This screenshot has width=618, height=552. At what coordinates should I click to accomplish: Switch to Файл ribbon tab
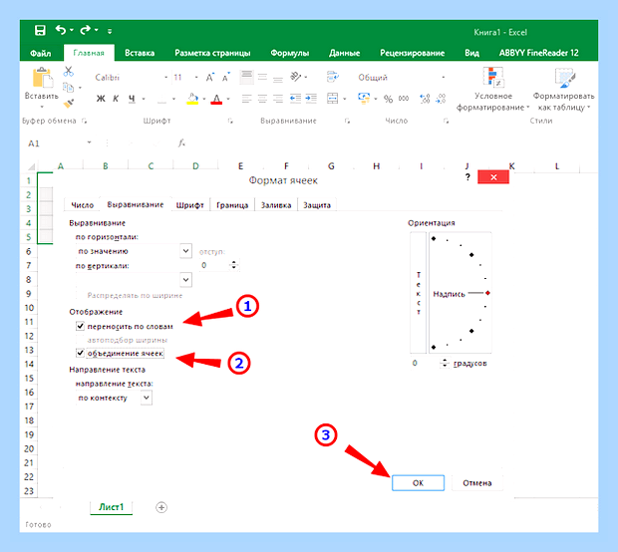coord(41,53)
